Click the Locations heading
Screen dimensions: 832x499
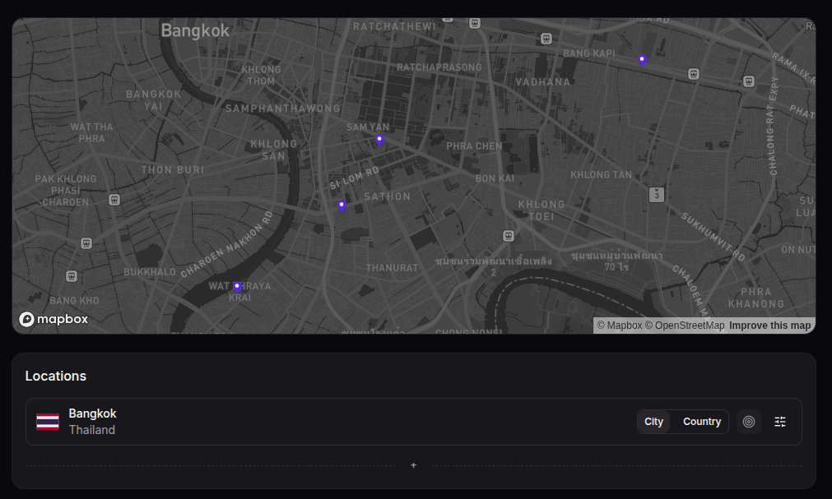click(x=56, y=376)
